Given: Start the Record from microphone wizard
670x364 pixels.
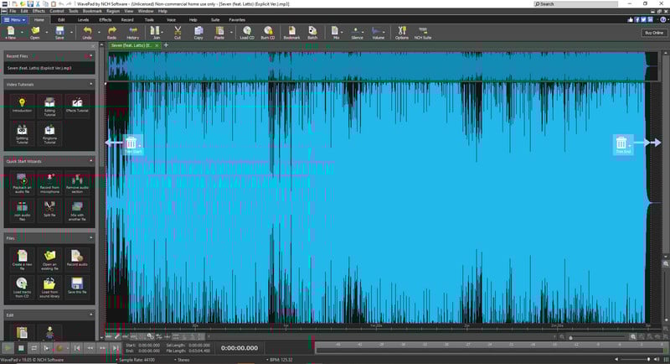Looking at the screenshot, I should point(49,183).
